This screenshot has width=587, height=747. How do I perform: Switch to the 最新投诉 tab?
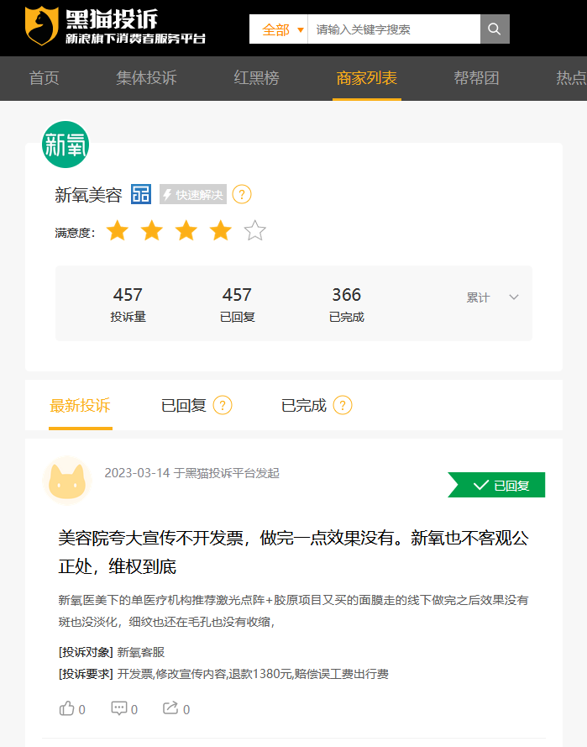[81, 405]
